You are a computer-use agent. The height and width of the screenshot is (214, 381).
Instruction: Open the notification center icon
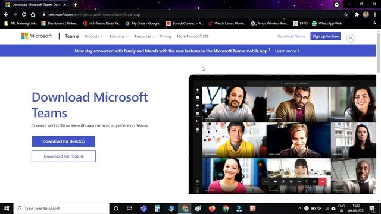(x=372, y=209)
